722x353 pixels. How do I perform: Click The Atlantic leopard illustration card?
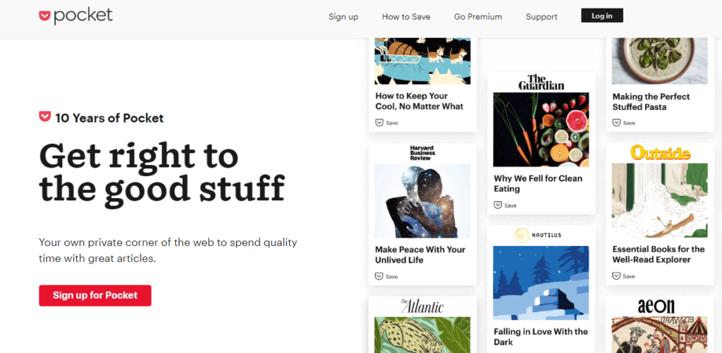[x=422, y=325]
